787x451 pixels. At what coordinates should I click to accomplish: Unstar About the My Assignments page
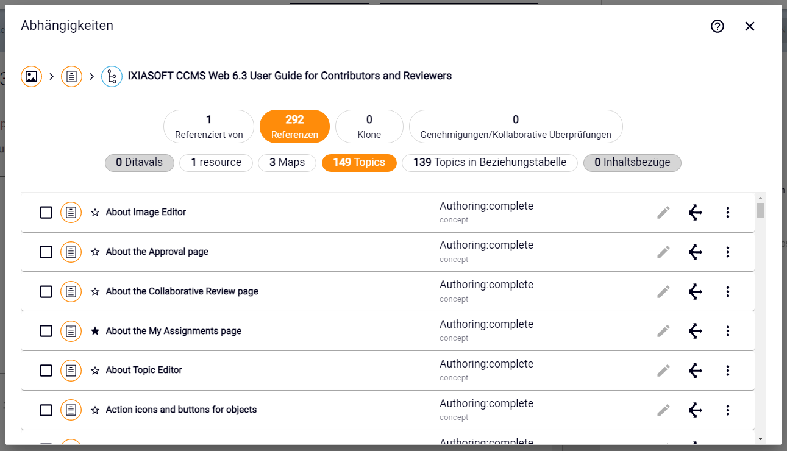point(95,331)
